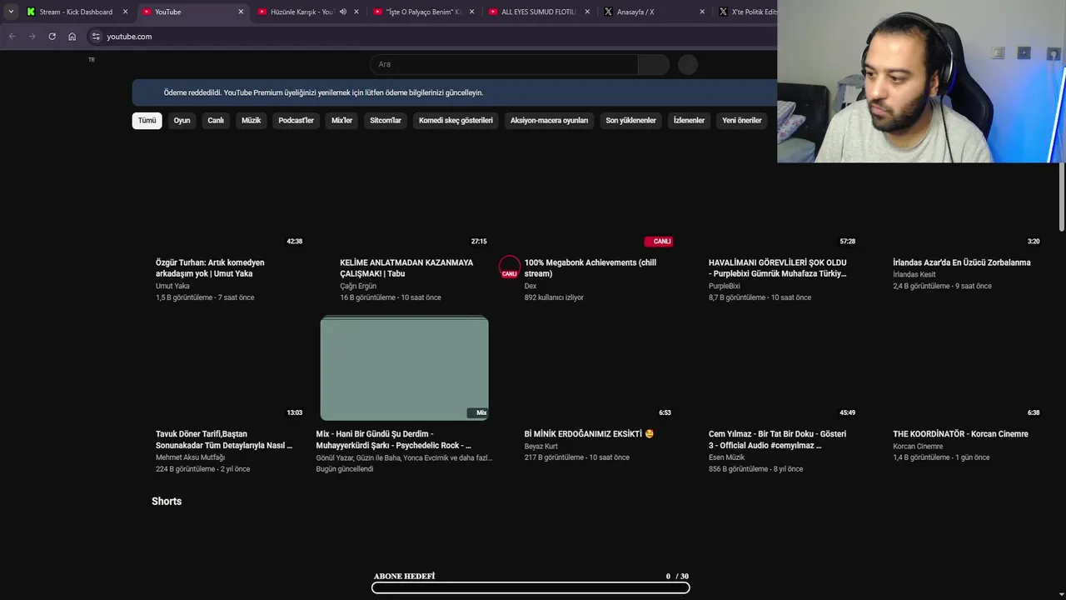Screen dimensions: 1066x600
Task: Open Çağrı Ergün channel name
Action: pos(358,286)
